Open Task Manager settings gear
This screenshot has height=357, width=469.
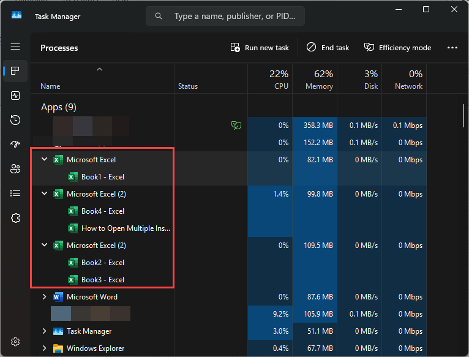pyautogui.click(x=15, y=342)
